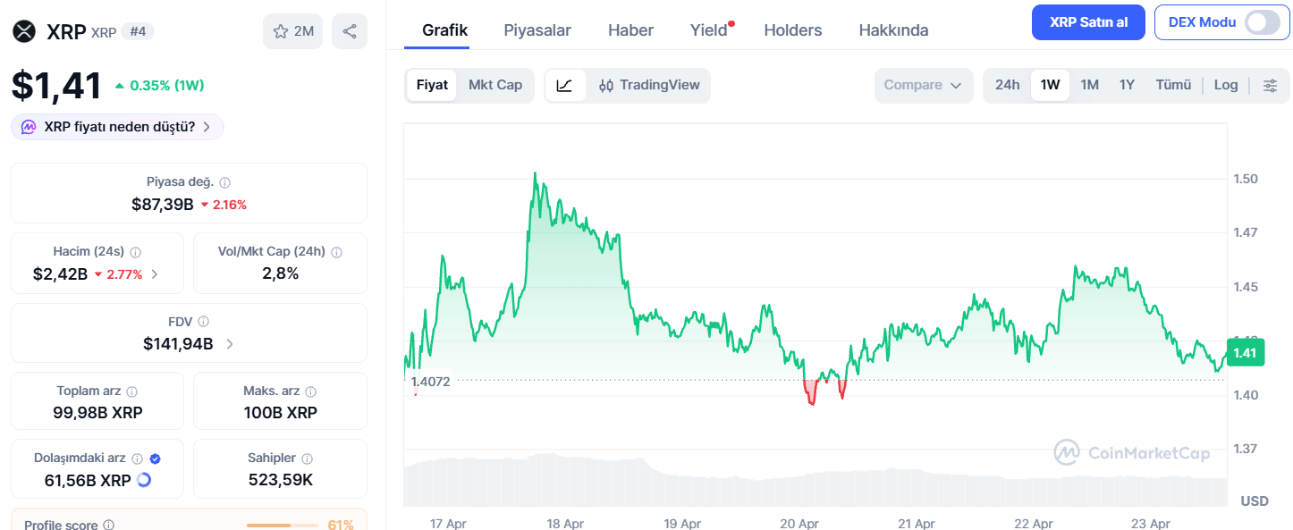Screen dimensions: 1293x530
Task: Open the Holders tab
Action: pyautogui.click(x=792, y=29)
